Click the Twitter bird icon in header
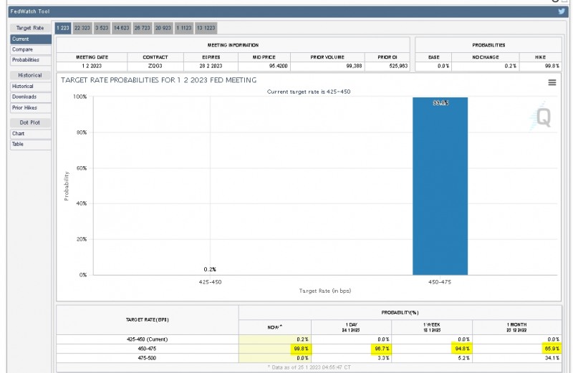 point(562,11)
